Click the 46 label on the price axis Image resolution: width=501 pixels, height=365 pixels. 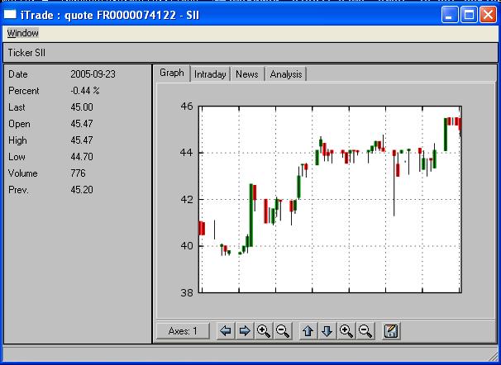click(187, 107)
